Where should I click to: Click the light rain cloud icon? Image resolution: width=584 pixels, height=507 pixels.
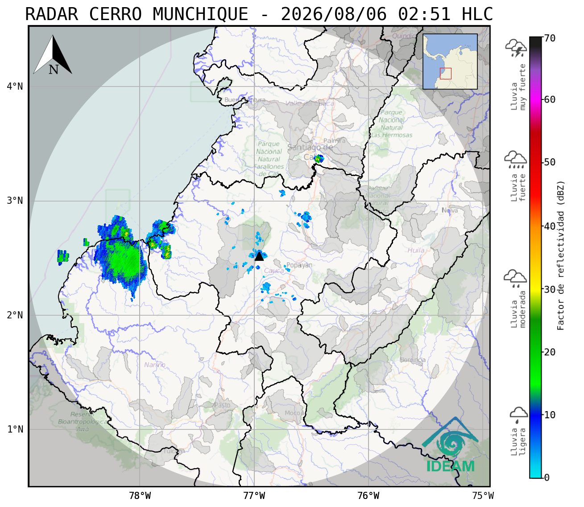pos(518,415)
